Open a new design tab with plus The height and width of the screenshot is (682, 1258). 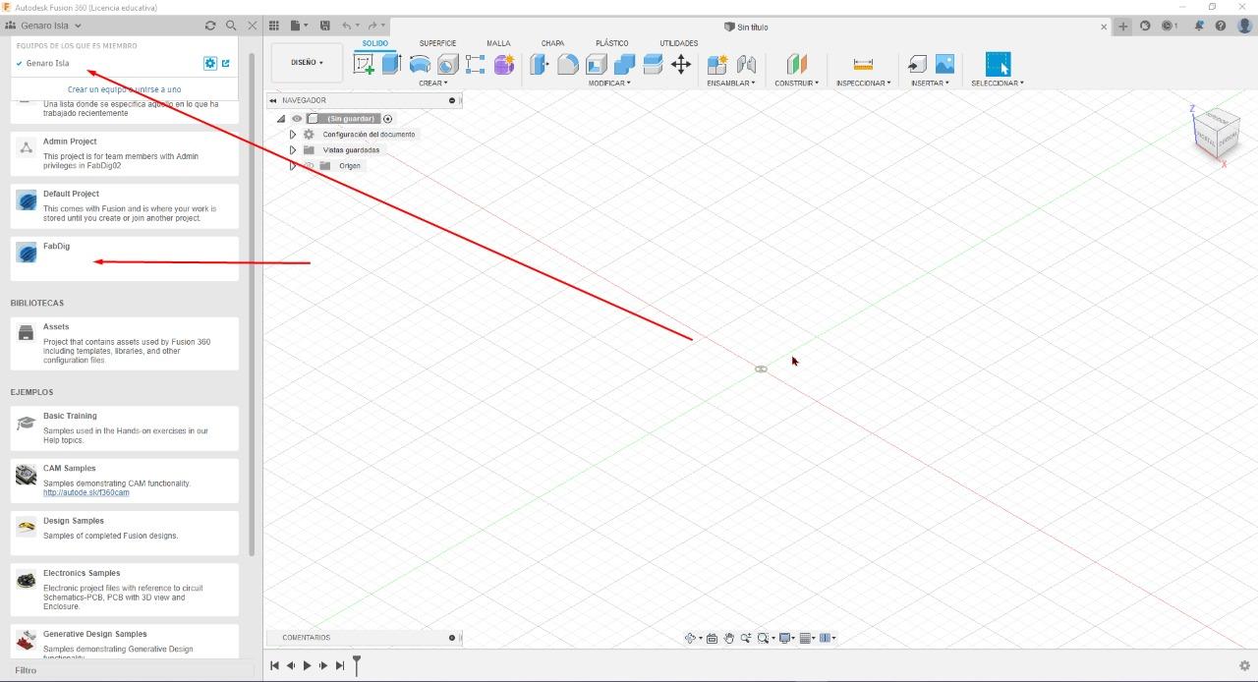tap(1123, 27)
